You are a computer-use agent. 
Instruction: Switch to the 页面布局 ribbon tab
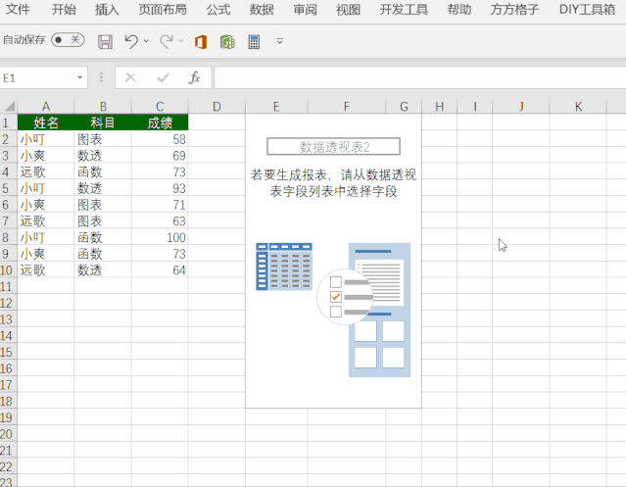(163, 9)
